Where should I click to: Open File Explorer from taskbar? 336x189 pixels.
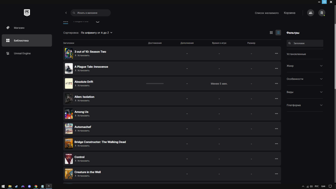(10, 186)
